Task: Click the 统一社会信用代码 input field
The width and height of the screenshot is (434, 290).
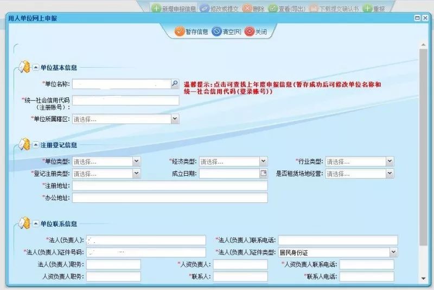Action: tap(125, 101)
